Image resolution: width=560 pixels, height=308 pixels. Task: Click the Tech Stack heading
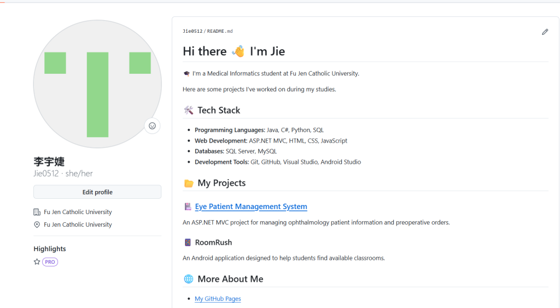pos(219,110)
